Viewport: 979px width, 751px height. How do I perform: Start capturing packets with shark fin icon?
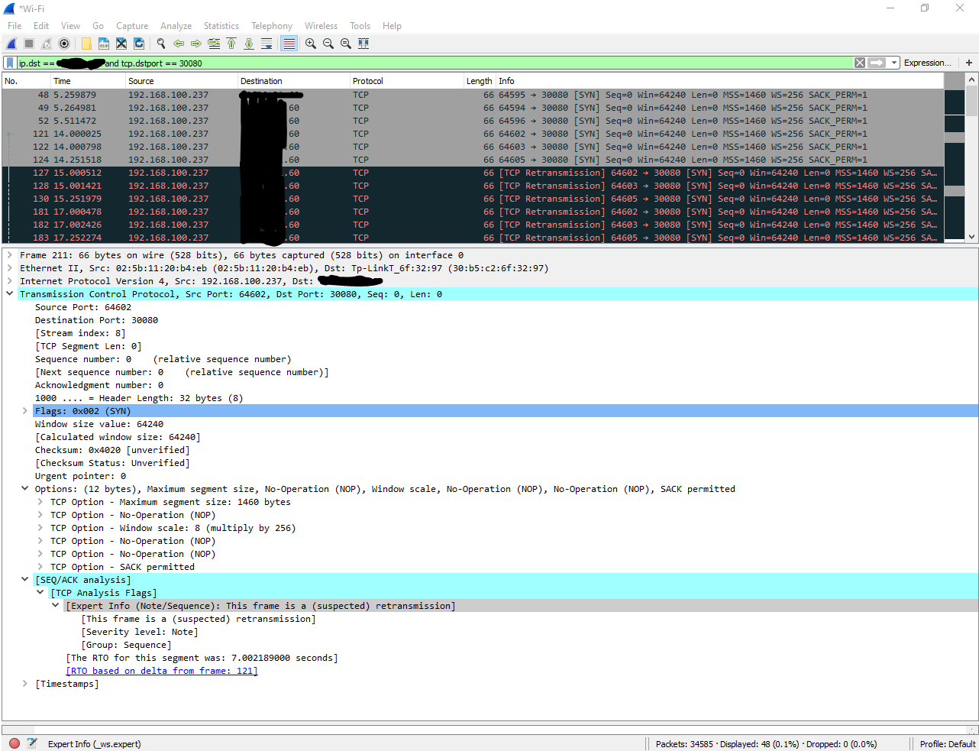(x=11, y=44)
